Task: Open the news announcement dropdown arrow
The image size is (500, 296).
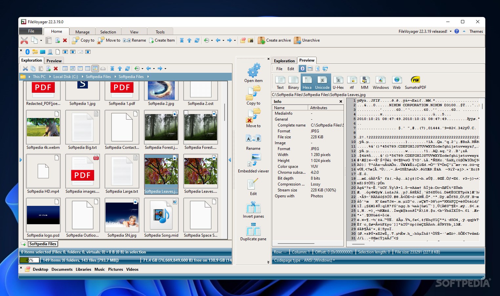Action: pos(450,31)
